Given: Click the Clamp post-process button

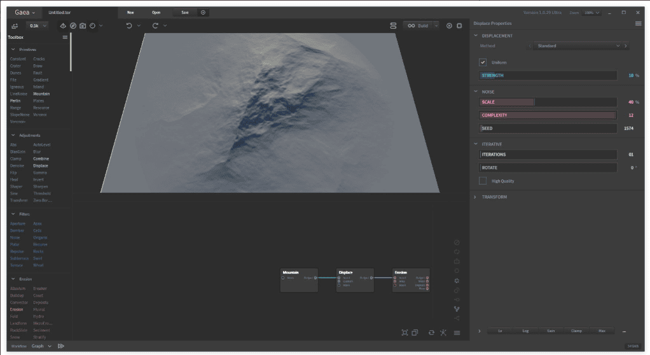Looking at the screenshot, I should 576,331.
